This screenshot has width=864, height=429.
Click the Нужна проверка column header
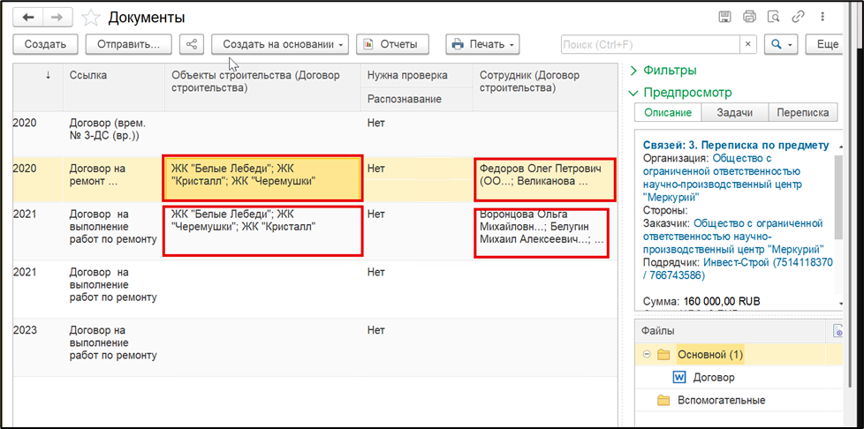417,75
